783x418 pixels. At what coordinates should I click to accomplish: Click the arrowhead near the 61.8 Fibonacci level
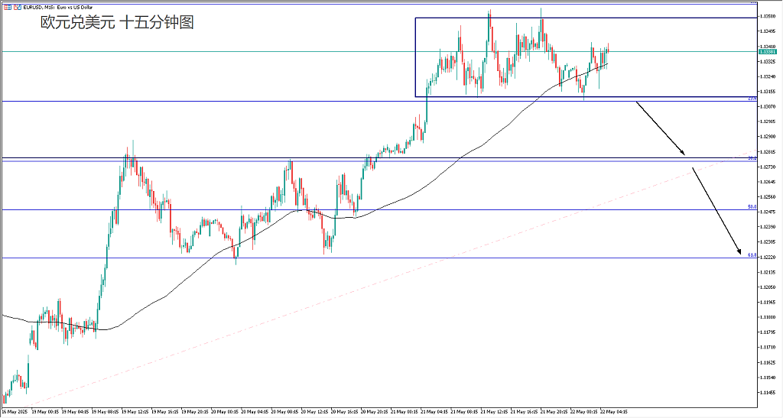[x=739, y=252]
